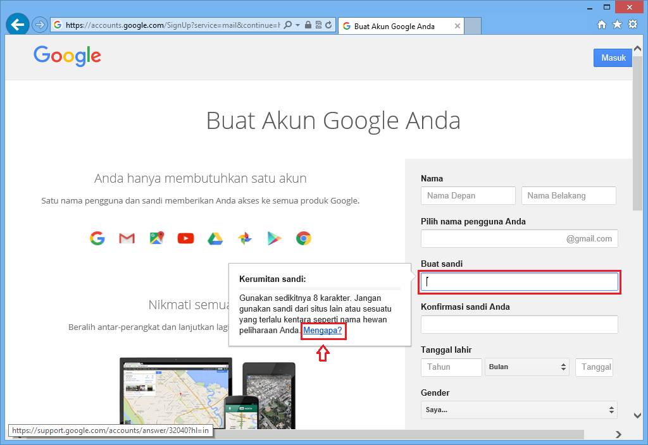
Task: Click the Google Maps product icon
Action: (x=157, y=238)
